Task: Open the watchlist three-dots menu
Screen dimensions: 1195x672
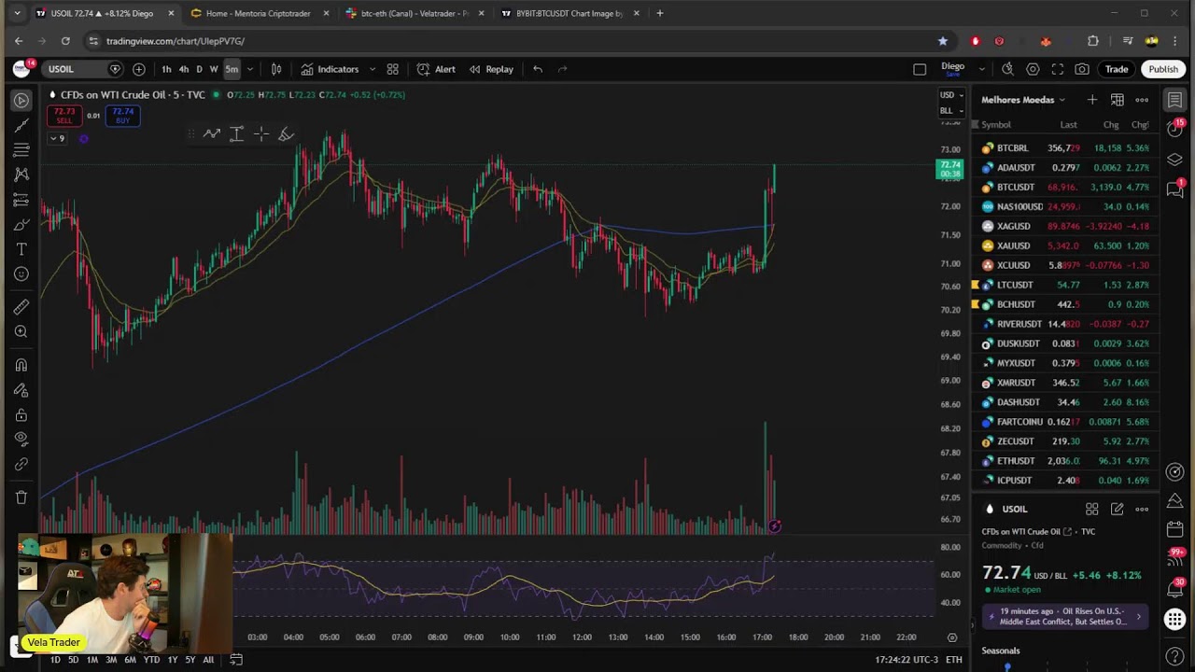Action: click(x=1142, y=100)
